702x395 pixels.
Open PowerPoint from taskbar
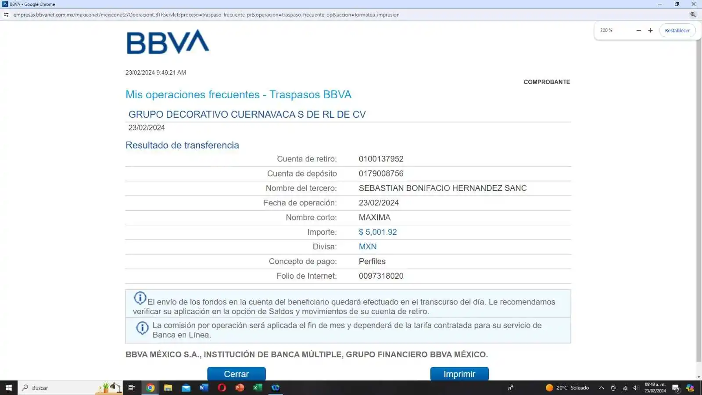[240, 388]
